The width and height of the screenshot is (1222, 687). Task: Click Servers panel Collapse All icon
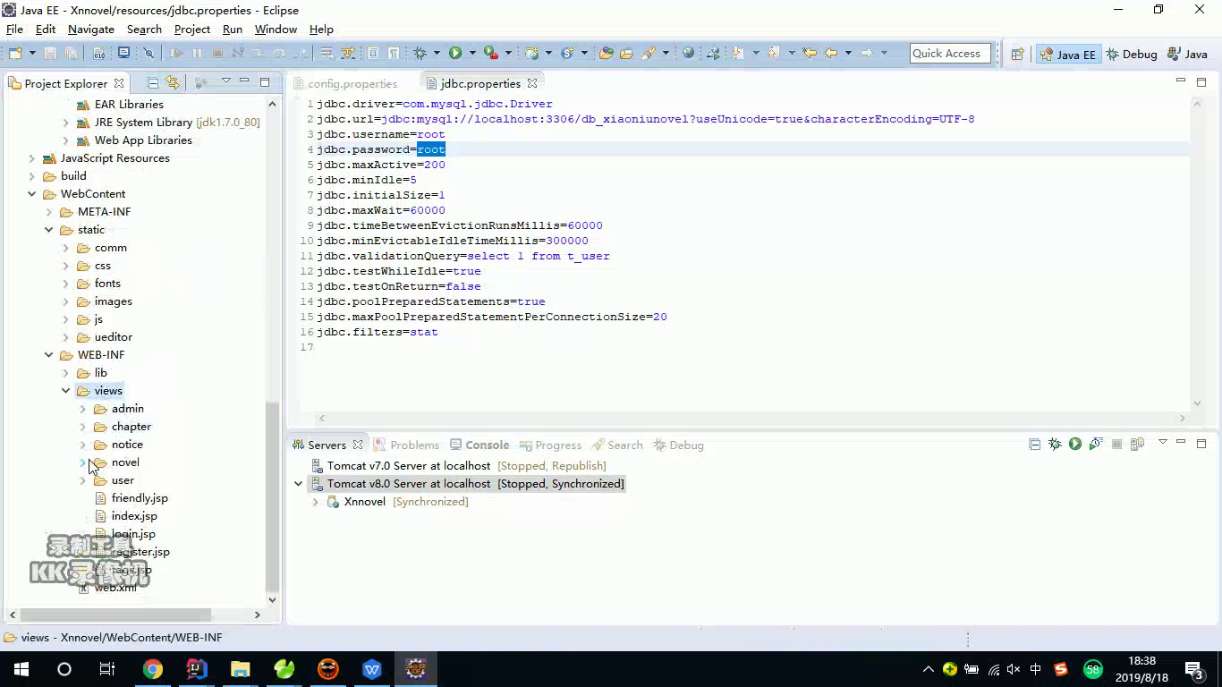pyautogui.click(x=1035, y=444)
